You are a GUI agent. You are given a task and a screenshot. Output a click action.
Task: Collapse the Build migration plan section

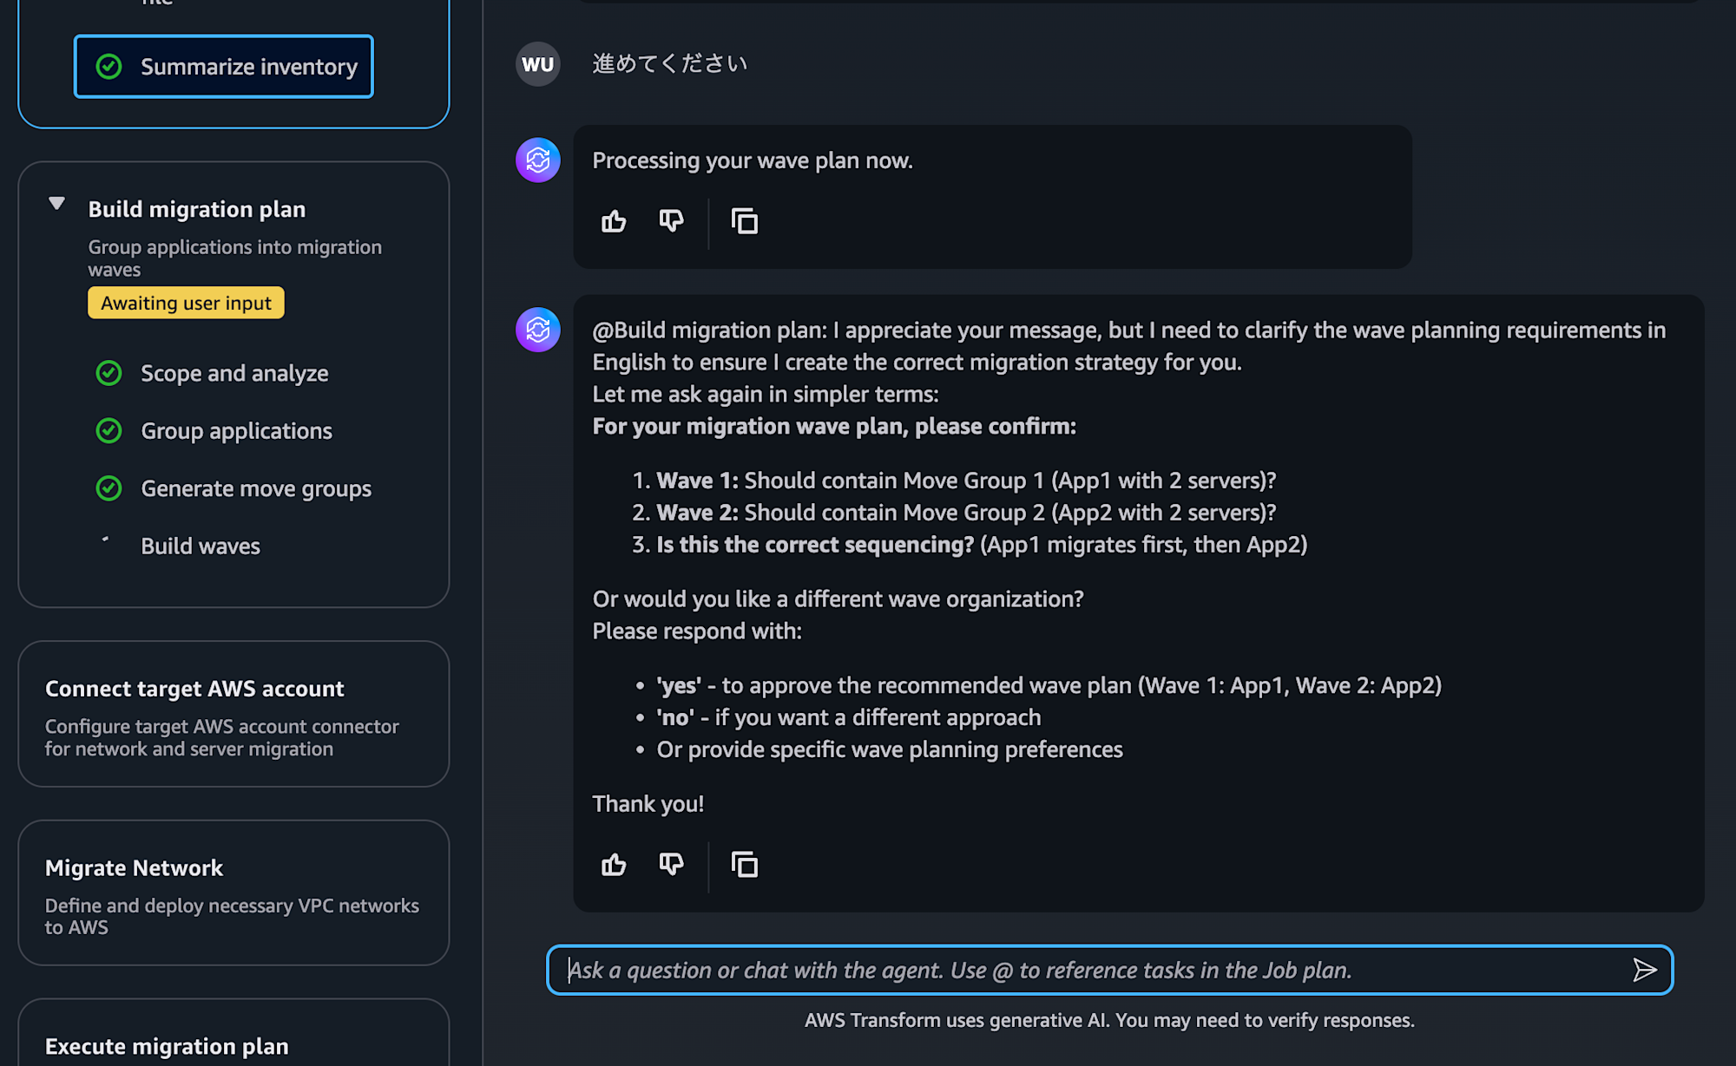(x=57, y=204)
